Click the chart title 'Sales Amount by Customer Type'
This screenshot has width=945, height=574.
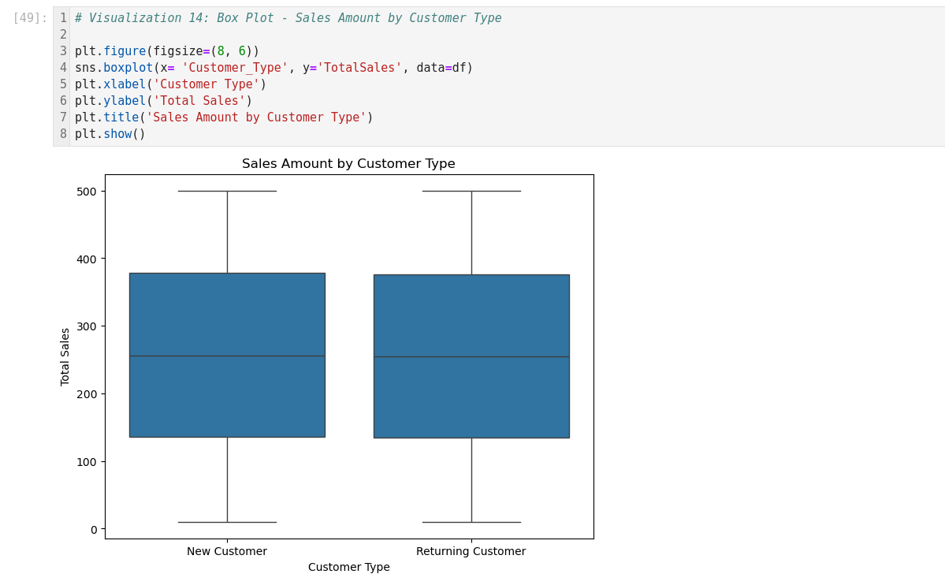tap(348, 164)
